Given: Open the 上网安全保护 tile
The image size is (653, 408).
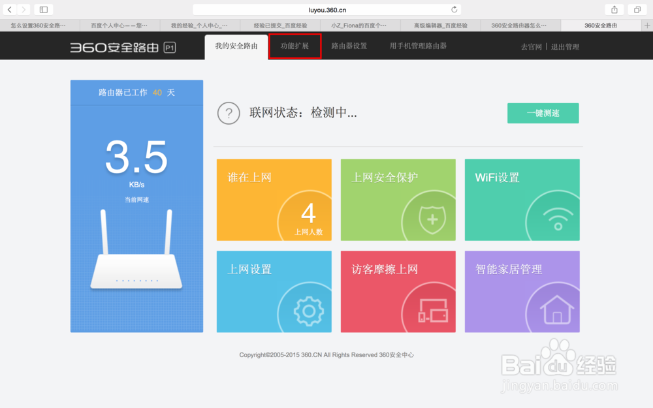Looking at the screenshot, I should click(398, 200).
